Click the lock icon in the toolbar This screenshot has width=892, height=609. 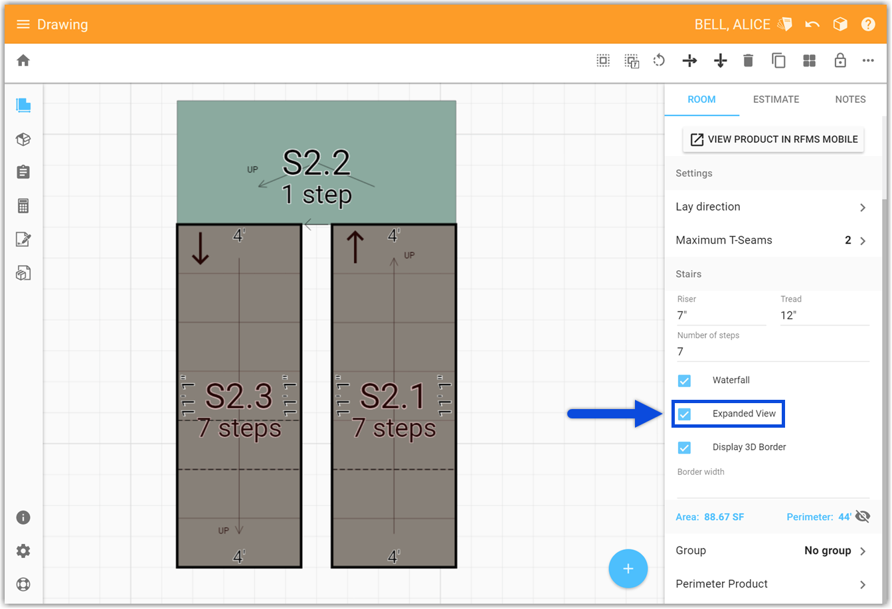point(840,60)
